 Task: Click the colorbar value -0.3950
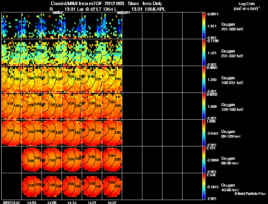(213, 160)
